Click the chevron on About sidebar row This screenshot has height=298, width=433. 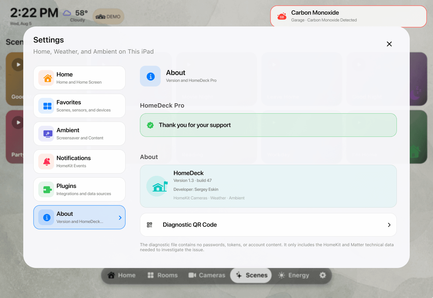coord(120,218)
